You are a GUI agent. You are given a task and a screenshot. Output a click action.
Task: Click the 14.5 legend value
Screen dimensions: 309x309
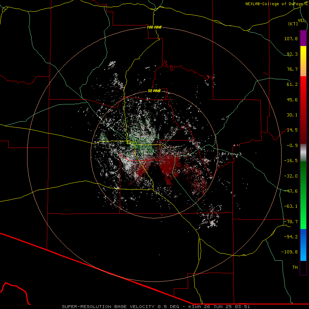[x=292, y=130]
